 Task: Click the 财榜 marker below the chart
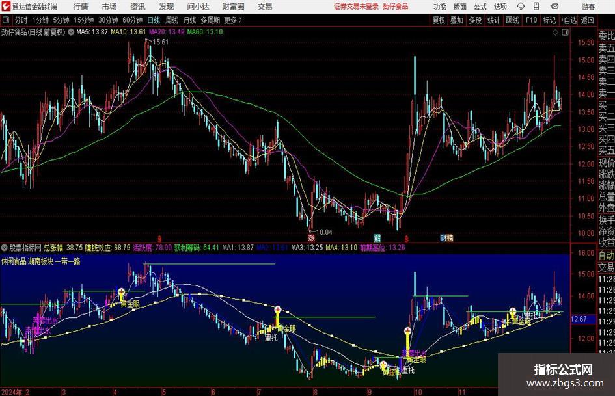446,237
